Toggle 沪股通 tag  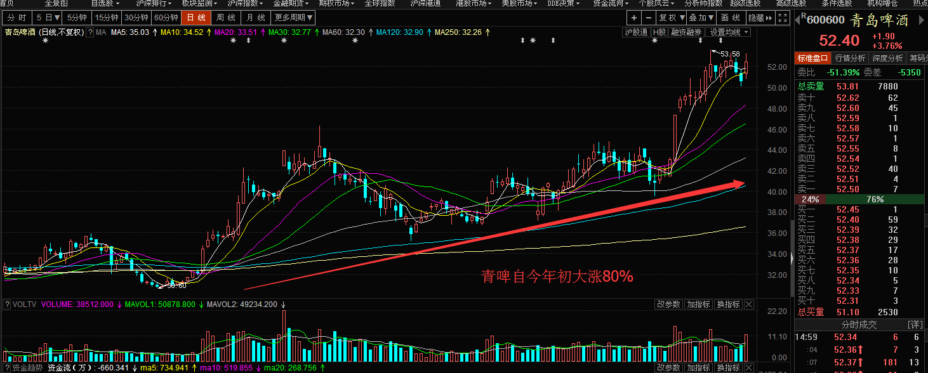tap(637, 32)
